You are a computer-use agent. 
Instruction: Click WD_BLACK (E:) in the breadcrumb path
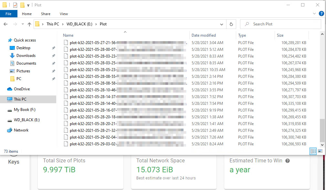click(79, 24)
